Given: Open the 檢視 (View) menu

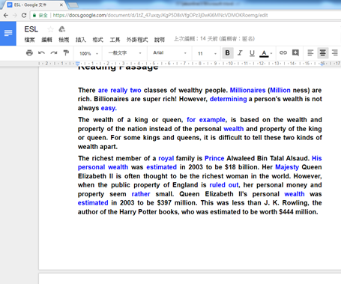Looking at the screenshot, I should [64, 40].
